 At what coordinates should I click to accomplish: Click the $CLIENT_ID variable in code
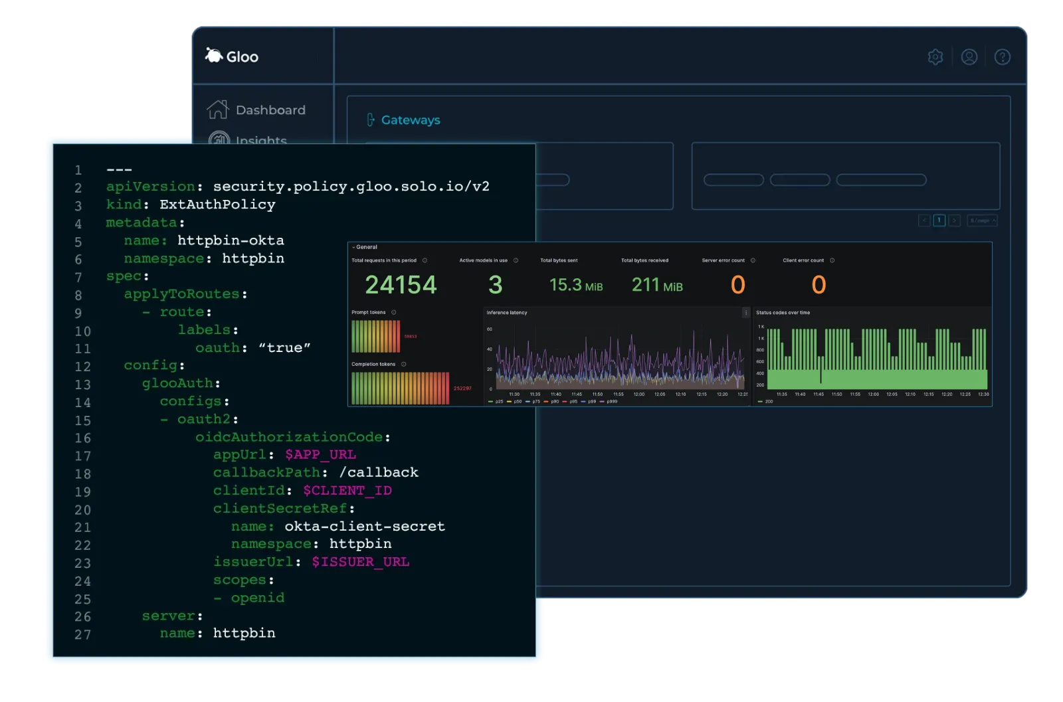click(347, 491)
